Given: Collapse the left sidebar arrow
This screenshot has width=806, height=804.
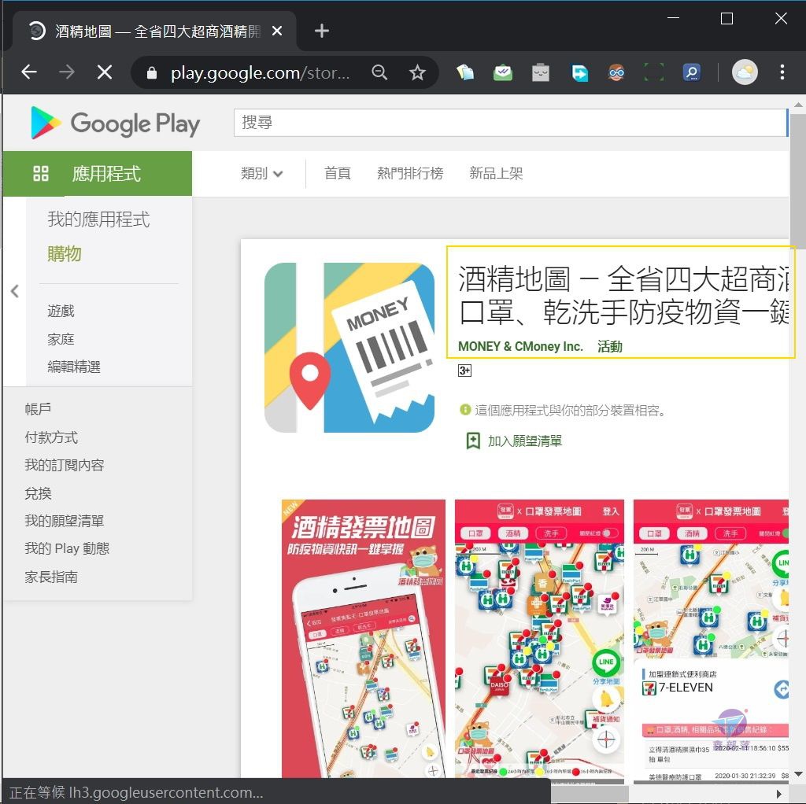Looking at the screenshot, I should pos(15,291).
